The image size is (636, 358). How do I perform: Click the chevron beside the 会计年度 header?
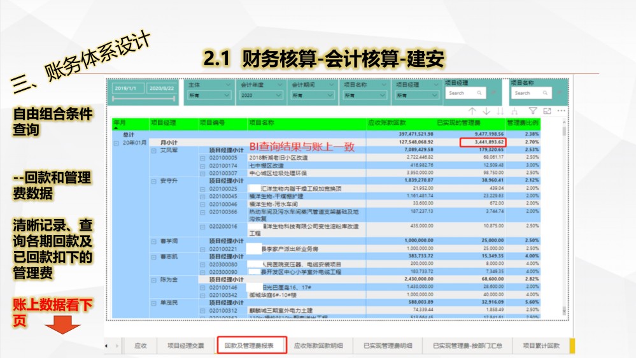pos(279,85)
